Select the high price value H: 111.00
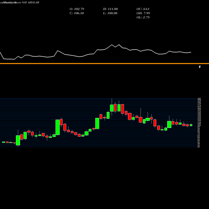The height and width of the screenshot is (209, 209). [x=110, y=9]
